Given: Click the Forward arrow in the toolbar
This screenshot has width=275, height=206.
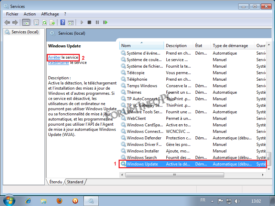Looking at the screenshot, I should tap(15, 22).
